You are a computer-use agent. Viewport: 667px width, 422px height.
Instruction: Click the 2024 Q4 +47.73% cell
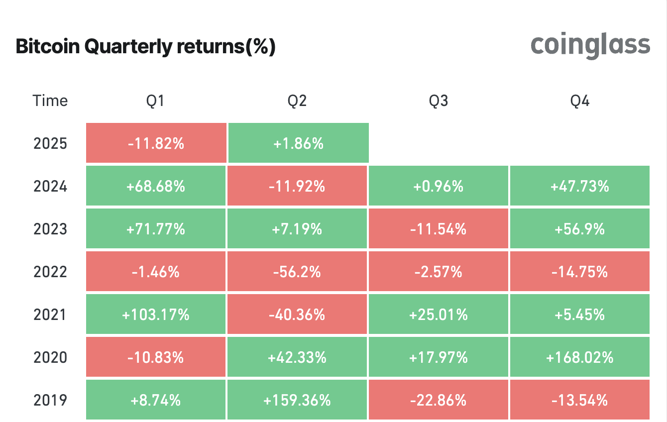(580, 187)
